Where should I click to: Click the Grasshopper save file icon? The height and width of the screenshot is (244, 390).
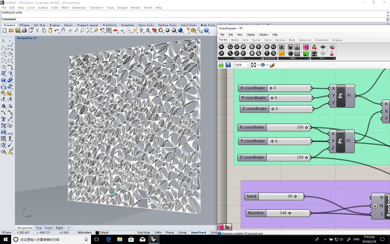228,65
